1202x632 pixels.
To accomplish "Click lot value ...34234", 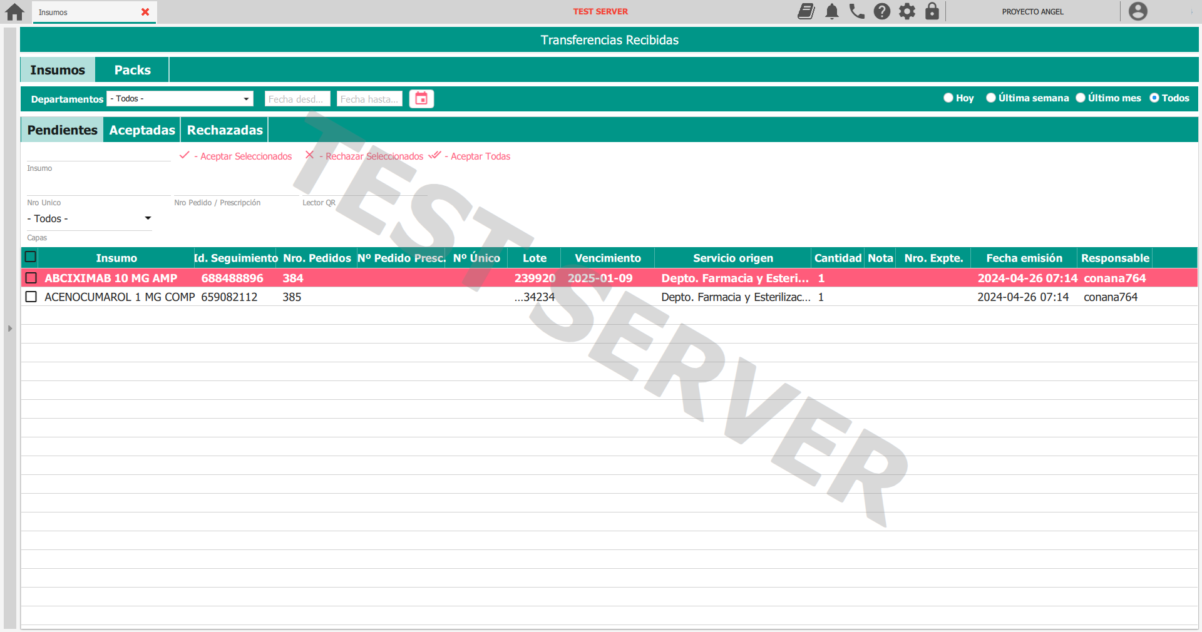I will pyautogui.click(x=535, y=297).
